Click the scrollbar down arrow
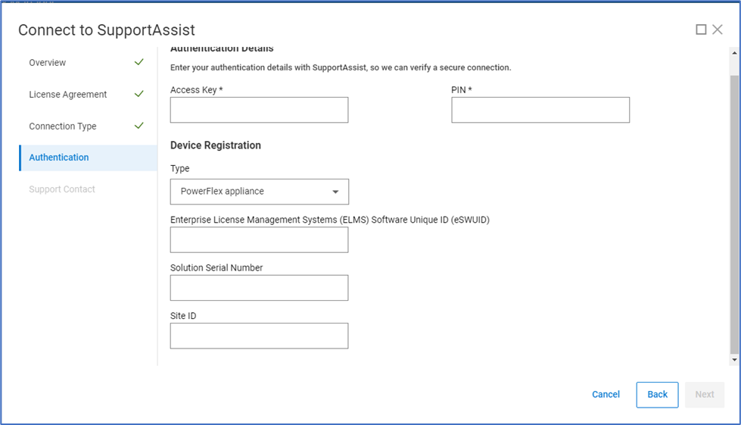This screenshot has width=741, height=425. 734,360
